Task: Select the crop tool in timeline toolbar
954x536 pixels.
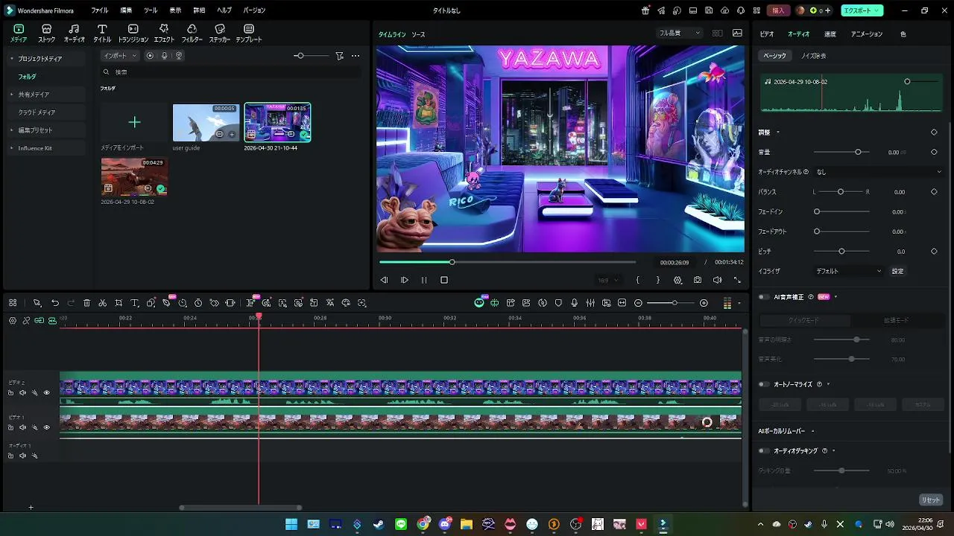Action: pos(119,303)
